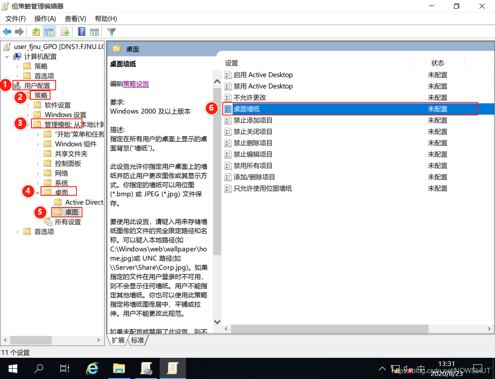Viewport: 495px width, 379px height.
Task: Select the bottom 首选项 tree node
Action: (44, 232)
